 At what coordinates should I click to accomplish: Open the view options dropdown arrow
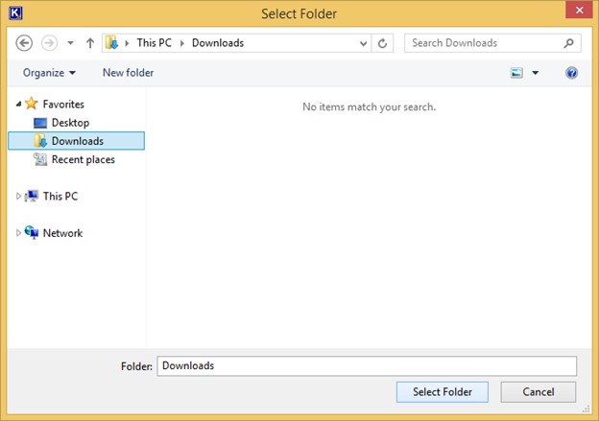pyautogui.click(x=536, y=73)
